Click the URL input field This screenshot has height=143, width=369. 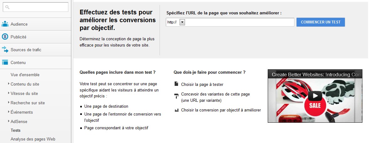(240, 22)
